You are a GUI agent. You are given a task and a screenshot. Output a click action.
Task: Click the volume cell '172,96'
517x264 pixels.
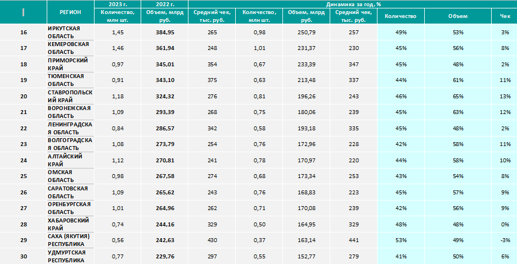point(306,144)
